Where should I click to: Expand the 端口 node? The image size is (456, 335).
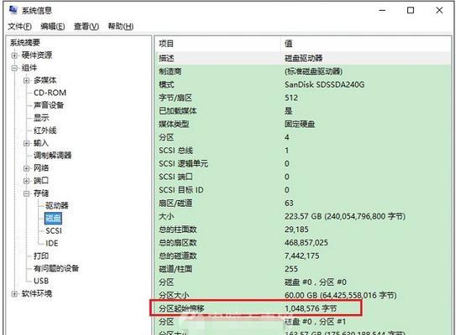click(27, 181)
